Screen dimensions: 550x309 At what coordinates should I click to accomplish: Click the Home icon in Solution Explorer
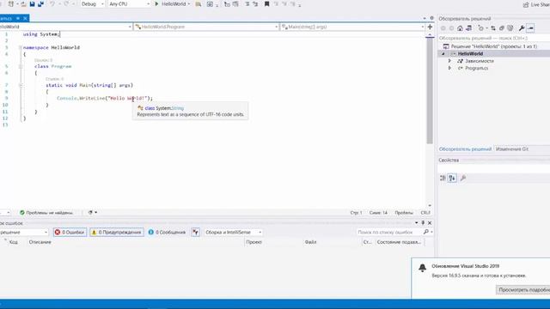coord(460,28)
